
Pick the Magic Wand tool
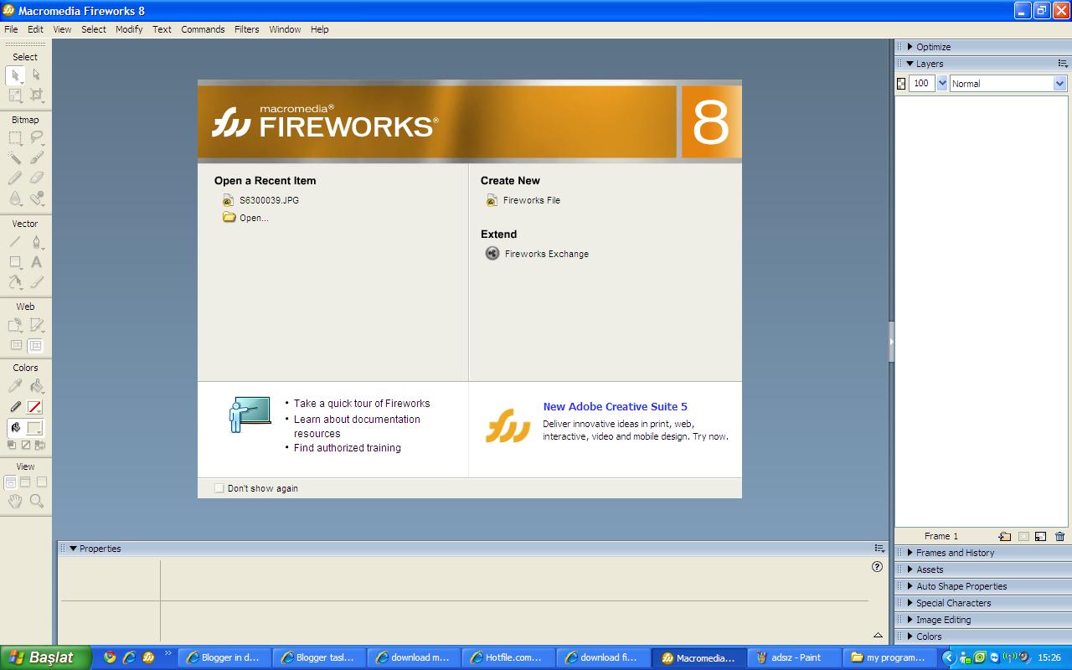[x=15, y=157]
